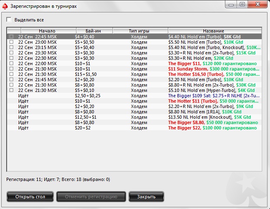Sort by the 'Бай-ин' column header

94,31
